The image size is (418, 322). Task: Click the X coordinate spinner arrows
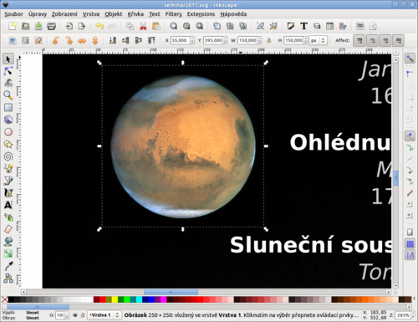(192, 41)
